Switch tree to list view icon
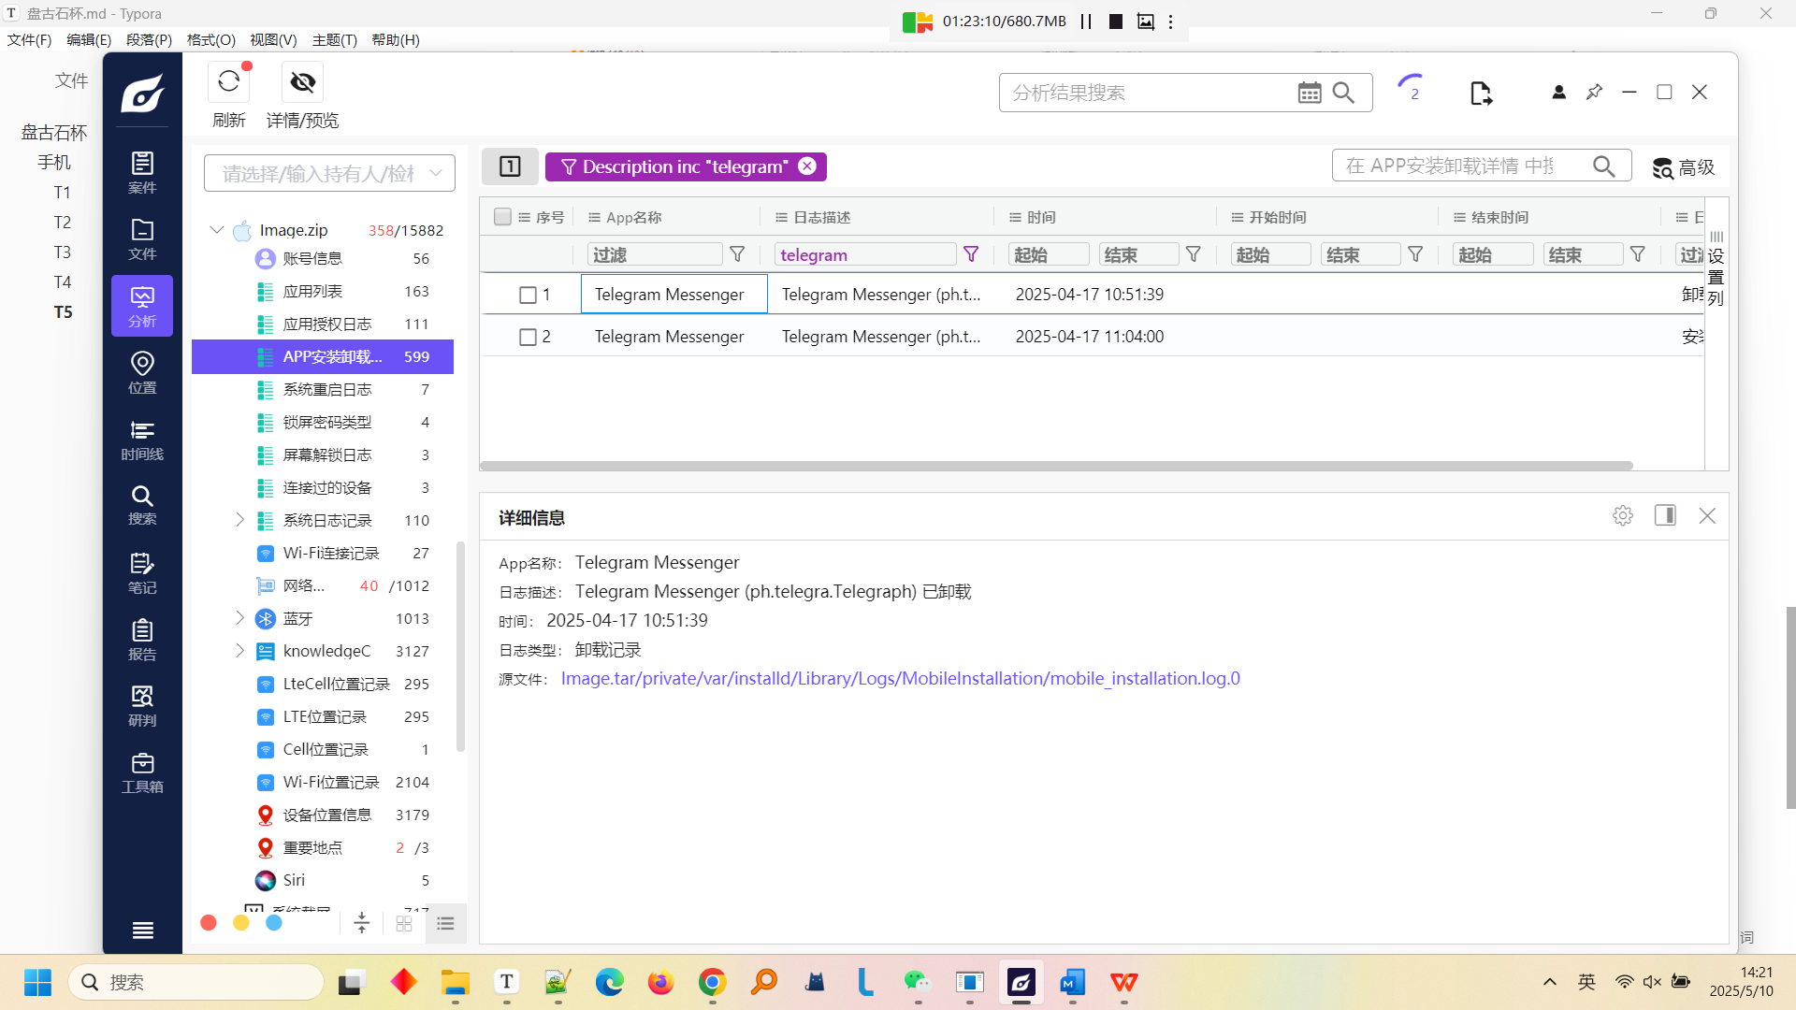The width and height of the screenshot is (1796, 1010). coord(445,923)
